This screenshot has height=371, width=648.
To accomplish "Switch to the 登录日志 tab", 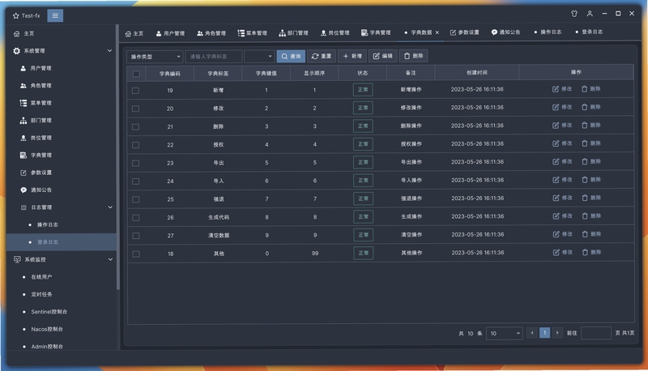I will (x=589, y=32).
